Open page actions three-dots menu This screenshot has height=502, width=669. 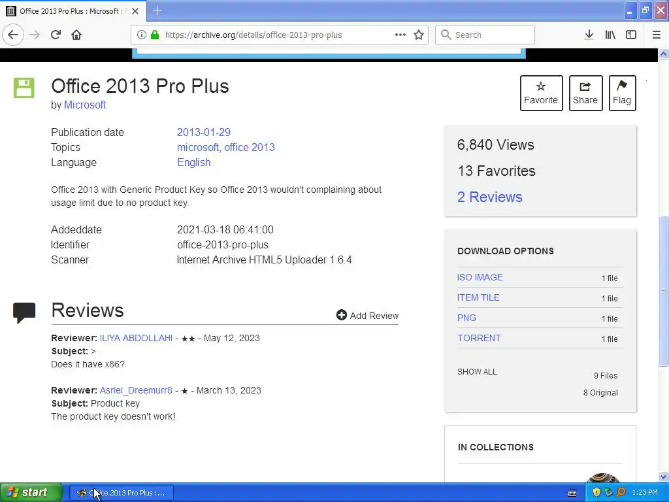(x=400, y=35)
